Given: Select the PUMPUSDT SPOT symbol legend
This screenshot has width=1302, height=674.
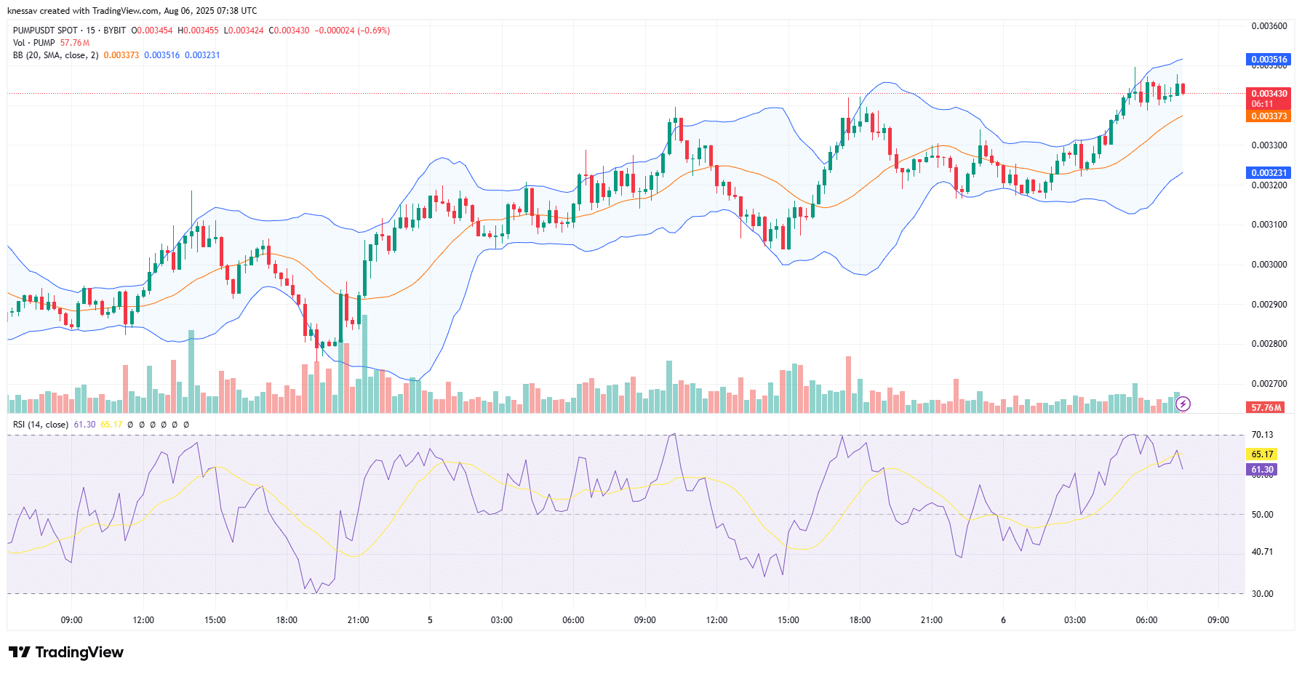Looking at the screenshot, I should (x=69, y=31).
